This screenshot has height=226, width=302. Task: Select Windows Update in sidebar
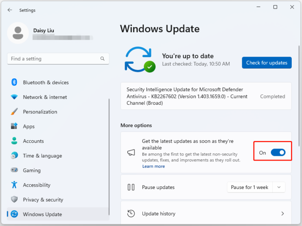[58, 214]
